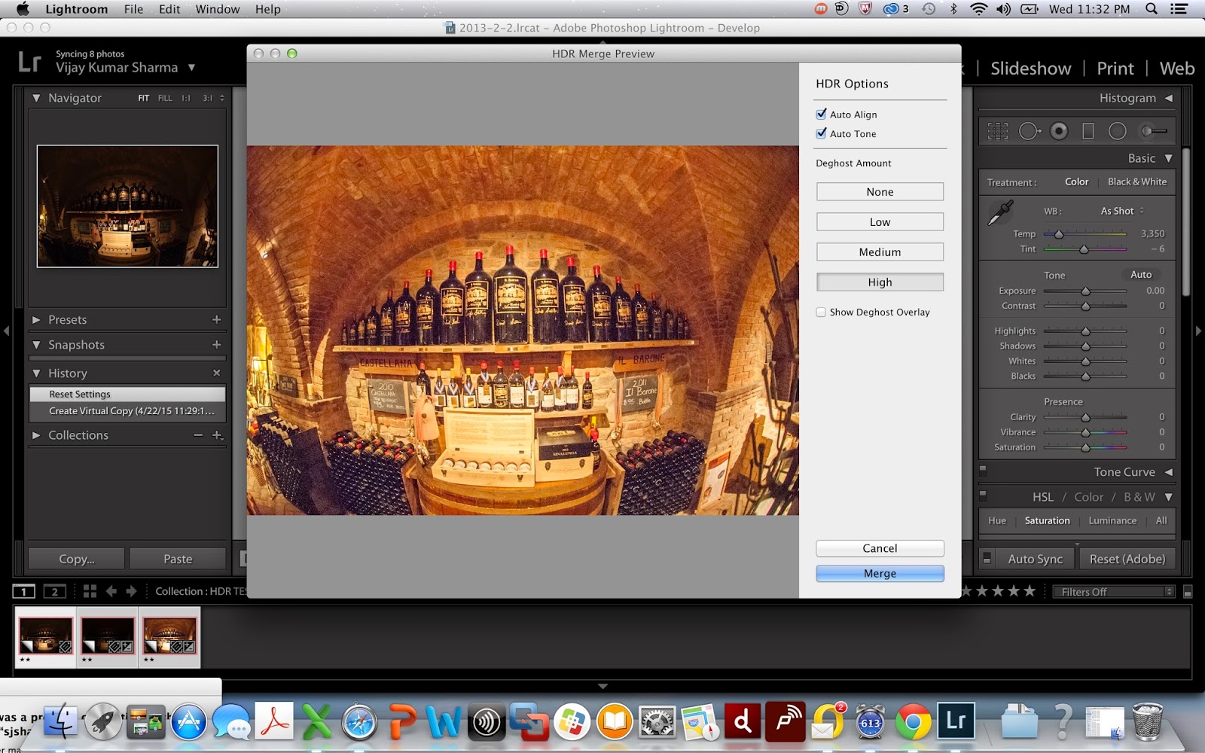
Task: Set Deghost Amount to Medium
Action: point(880,252)
